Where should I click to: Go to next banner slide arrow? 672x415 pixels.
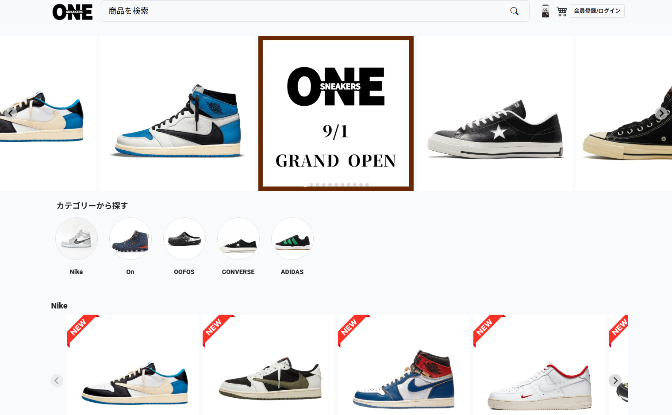pyautogui.click(x=661, y=113)
